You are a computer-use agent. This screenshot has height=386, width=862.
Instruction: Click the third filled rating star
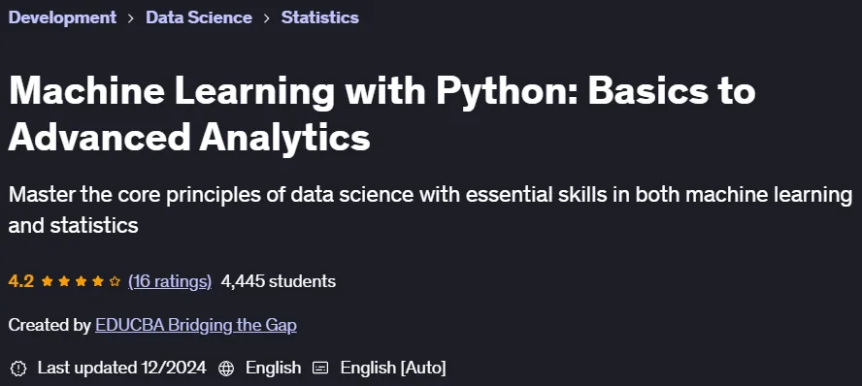pyautogui.click(x=81, y=281)
